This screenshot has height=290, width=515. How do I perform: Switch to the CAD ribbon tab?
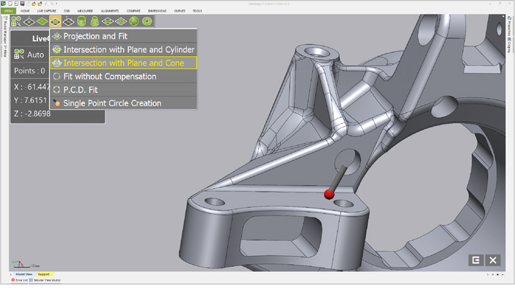pos(67,11)
